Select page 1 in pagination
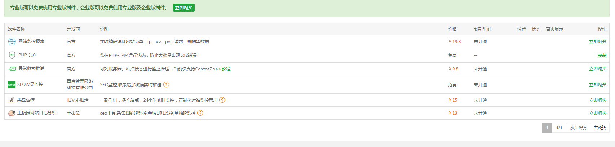This screenshot has height=147, width=615. pyautogui.click(x=547, y=128)
